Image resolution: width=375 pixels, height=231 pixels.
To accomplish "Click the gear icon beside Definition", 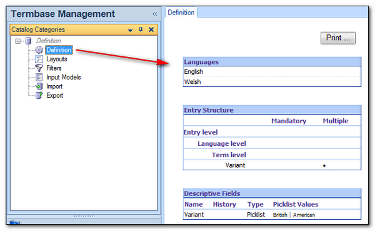I will coord(39,50).
